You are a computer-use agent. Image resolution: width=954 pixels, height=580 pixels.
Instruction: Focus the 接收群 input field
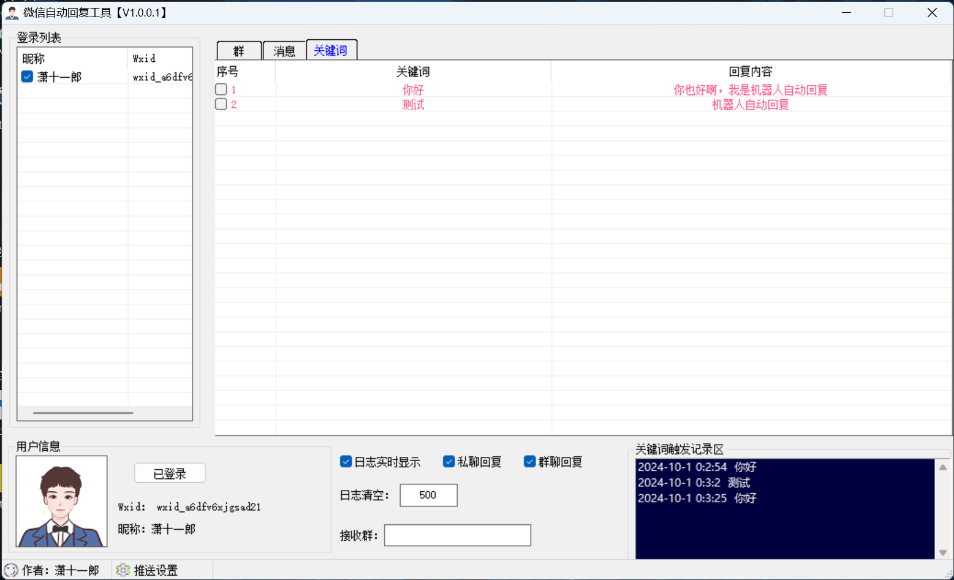[x=457, y=535]
